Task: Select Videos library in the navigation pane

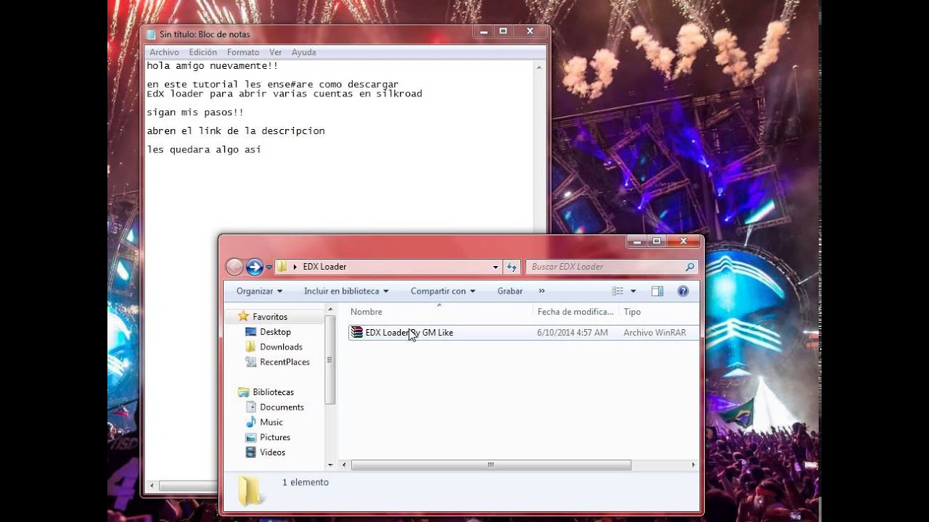Action: click(272, 452)
